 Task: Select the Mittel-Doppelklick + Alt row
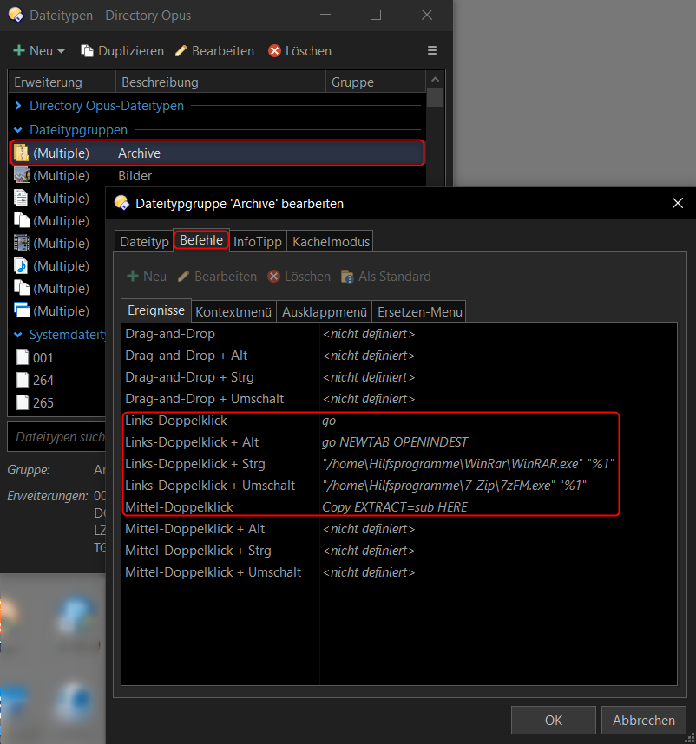coord(399,529)
